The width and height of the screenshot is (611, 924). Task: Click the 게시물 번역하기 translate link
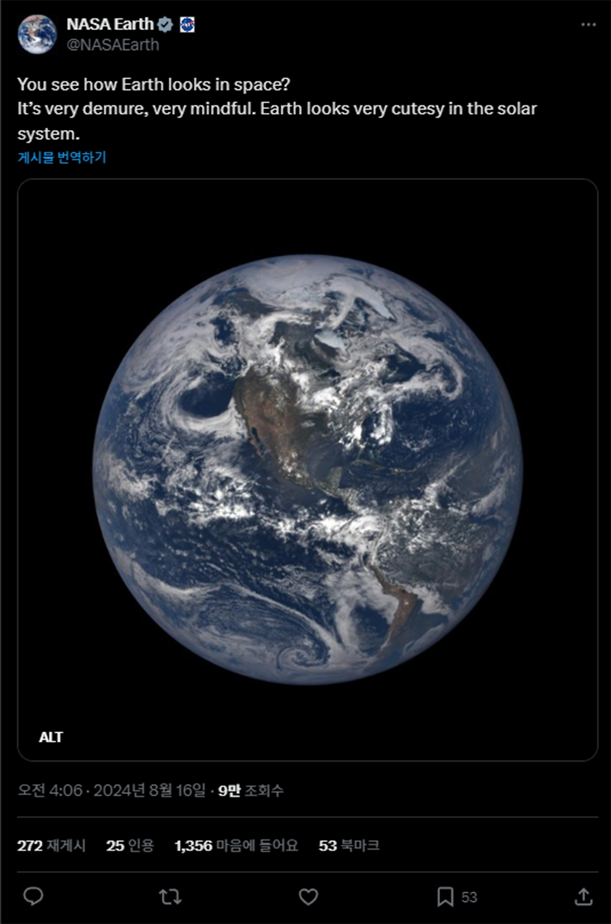pos(62,157)
